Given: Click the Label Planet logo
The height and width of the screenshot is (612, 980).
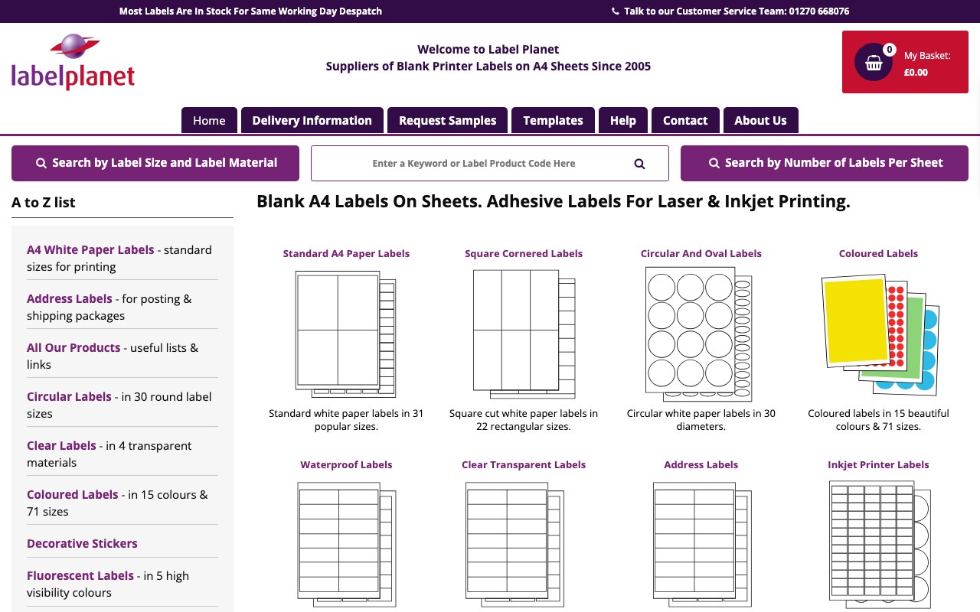Looking at the screenshot, I should (x=73, y=61).
